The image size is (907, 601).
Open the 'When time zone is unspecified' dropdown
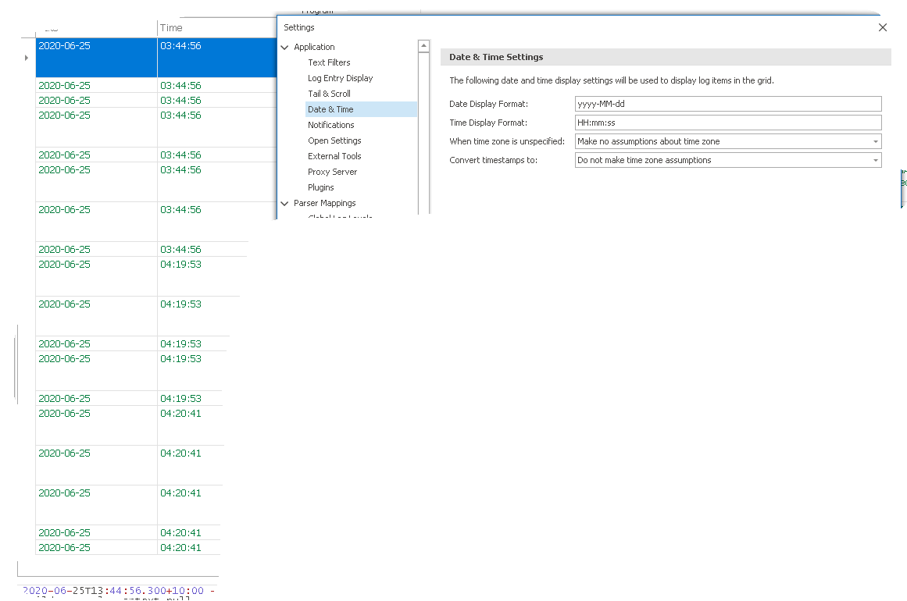click(875, 141)
